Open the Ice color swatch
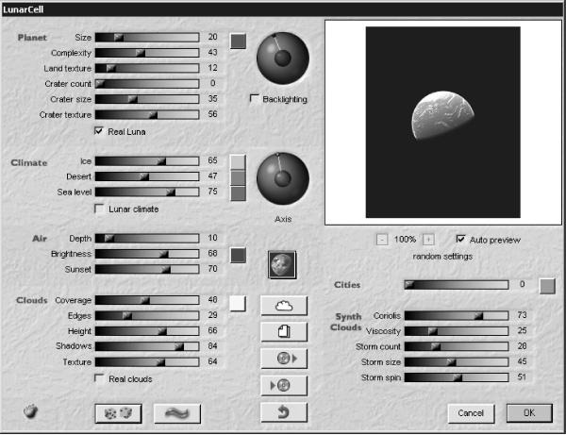This screenshot has height=435, width=566. tap(238, 162)
